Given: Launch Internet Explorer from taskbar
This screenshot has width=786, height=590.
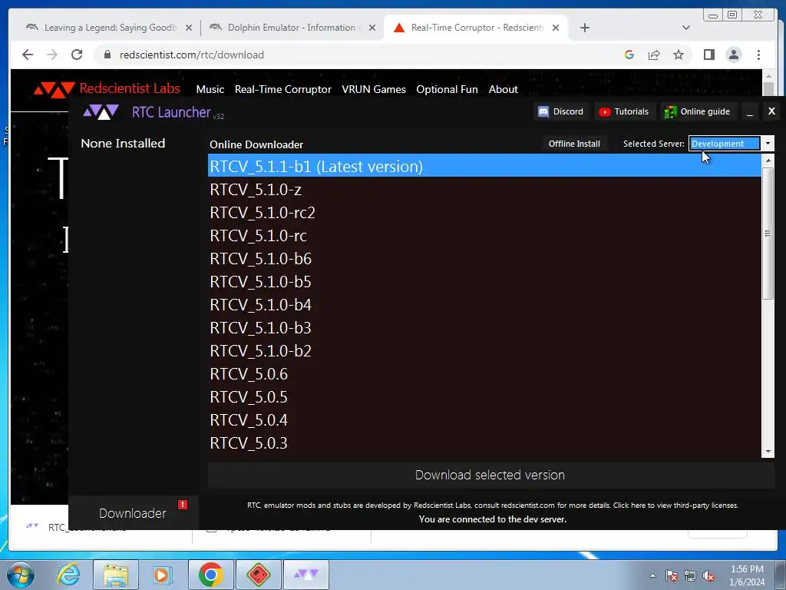Looking at the screenshot, I should [68, 575].
